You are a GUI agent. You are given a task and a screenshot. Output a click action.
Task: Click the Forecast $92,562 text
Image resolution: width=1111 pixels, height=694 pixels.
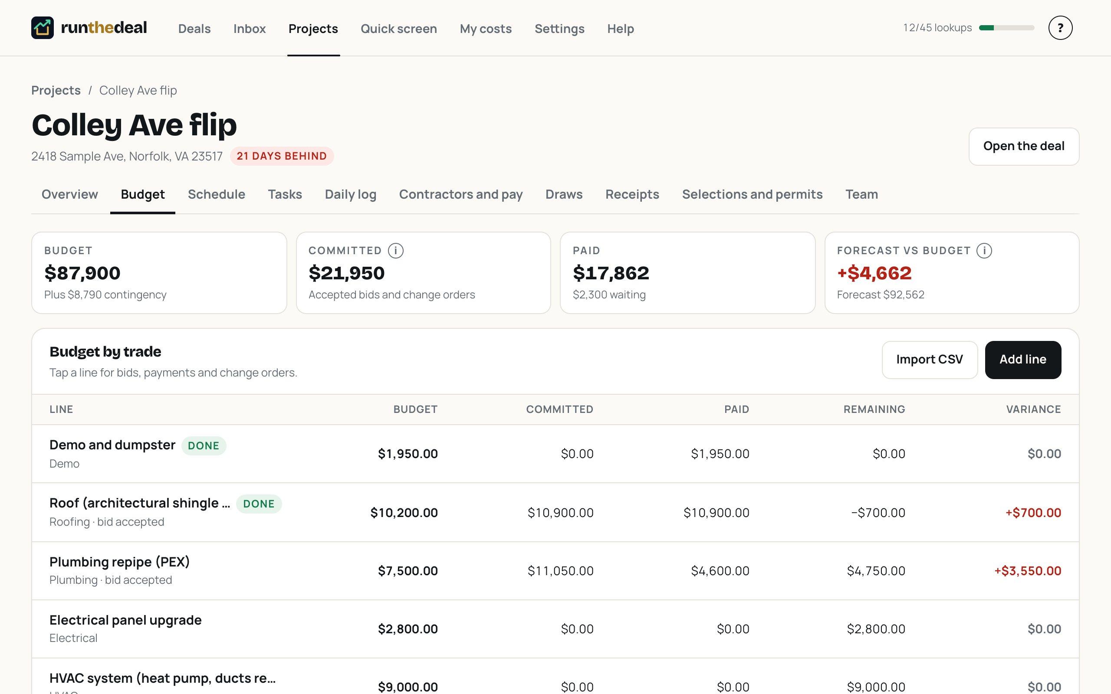881,295
